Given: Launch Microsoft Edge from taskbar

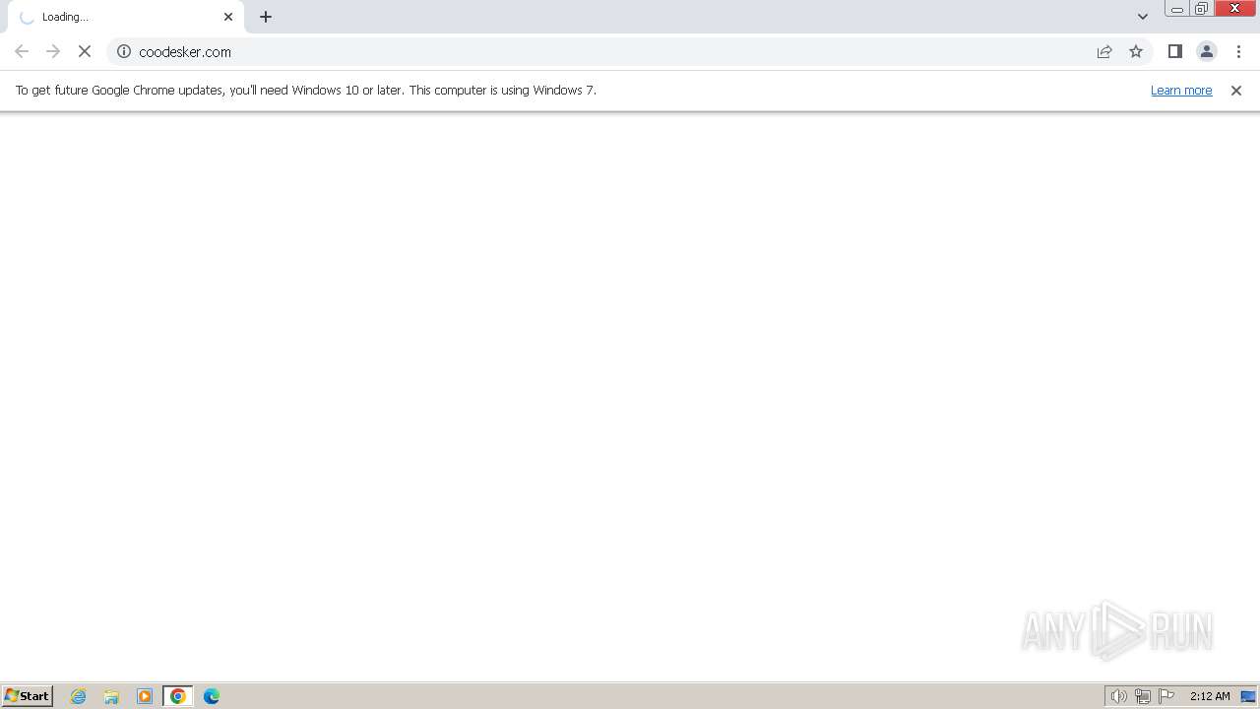Looking at the screenshot, I should point(212,696).
